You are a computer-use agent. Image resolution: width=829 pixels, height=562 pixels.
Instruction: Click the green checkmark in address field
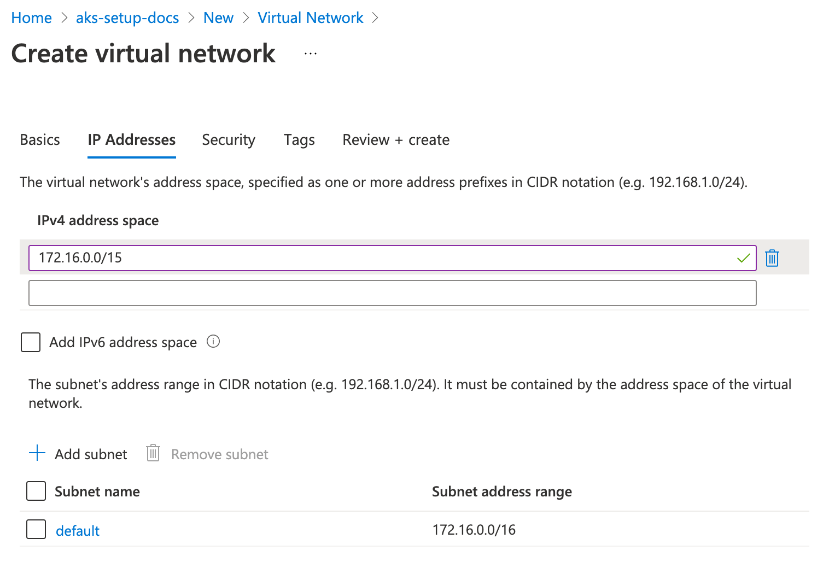click(743, 258)
